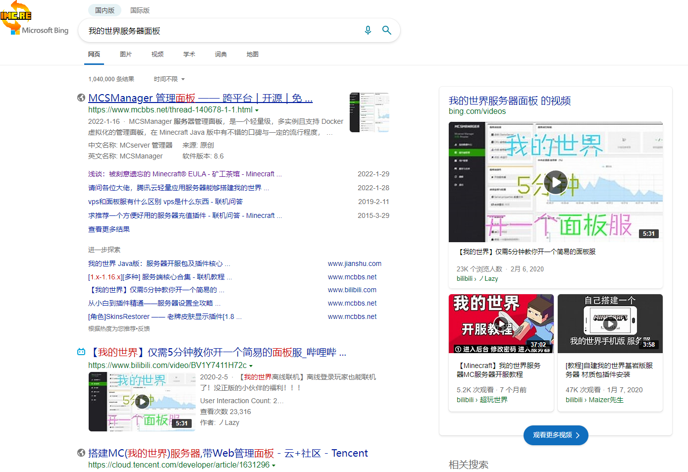The image size is (688, 472).
Task: Click the 观看更多视频 button
Action: tap(555, 435)
